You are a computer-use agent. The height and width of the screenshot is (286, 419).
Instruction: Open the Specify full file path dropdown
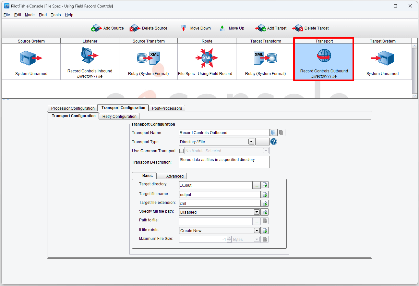click(257, 212)
